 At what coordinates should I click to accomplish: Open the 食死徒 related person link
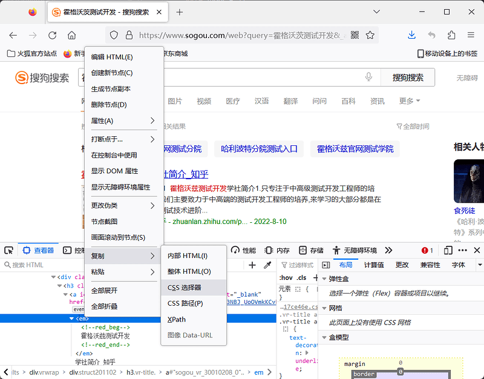tap(464, 211)
